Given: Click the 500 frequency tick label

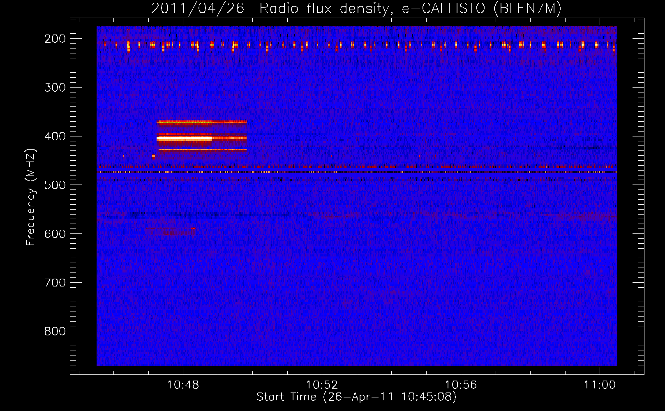Looking at the screenshot, I should click(55, 185).
